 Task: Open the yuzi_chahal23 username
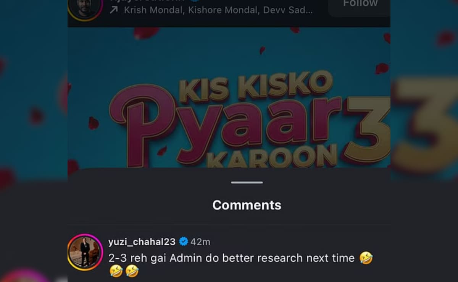142,242
